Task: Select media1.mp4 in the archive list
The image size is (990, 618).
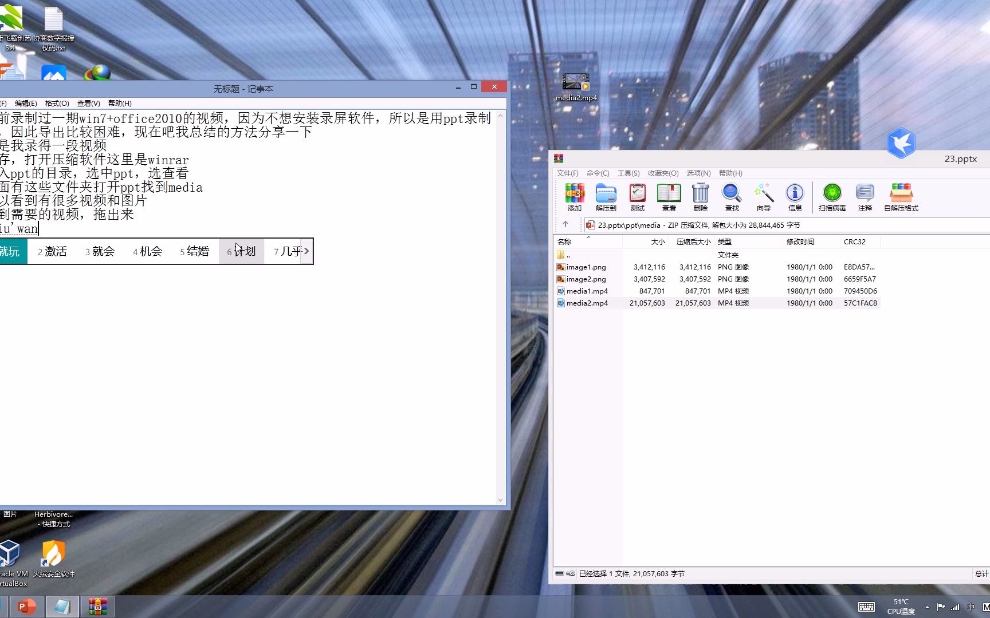Action: click(717, 291)
